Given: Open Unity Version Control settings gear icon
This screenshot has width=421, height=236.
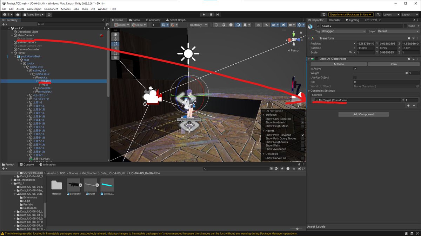Looking at the screenshot, I should click(x=49, y=15).
